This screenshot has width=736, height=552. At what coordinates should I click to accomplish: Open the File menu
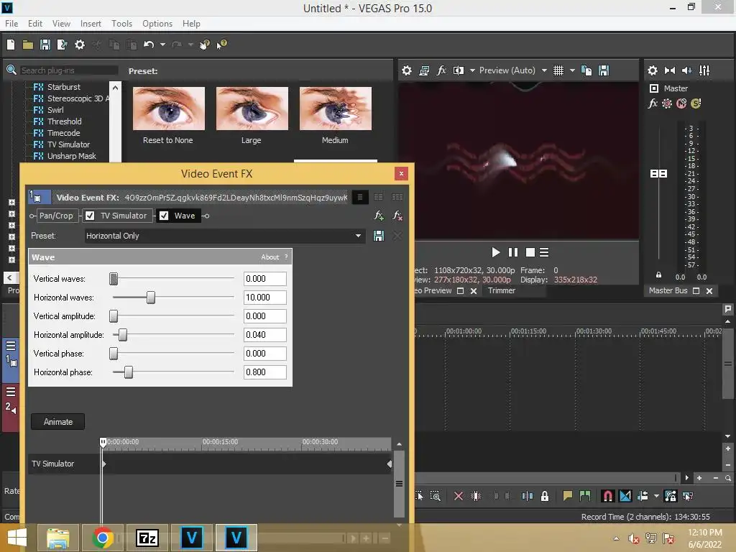(x=11, y=24)
